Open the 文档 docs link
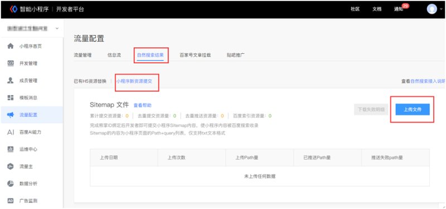Viewport: 446px width, 209px height. click(x=377, y=9)
